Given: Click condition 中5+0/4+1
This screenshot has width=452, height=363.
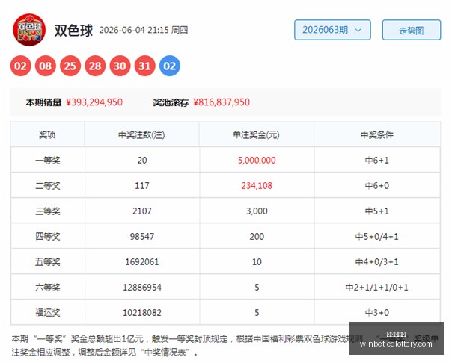Looking at the screenshot, I should (376, 237).
